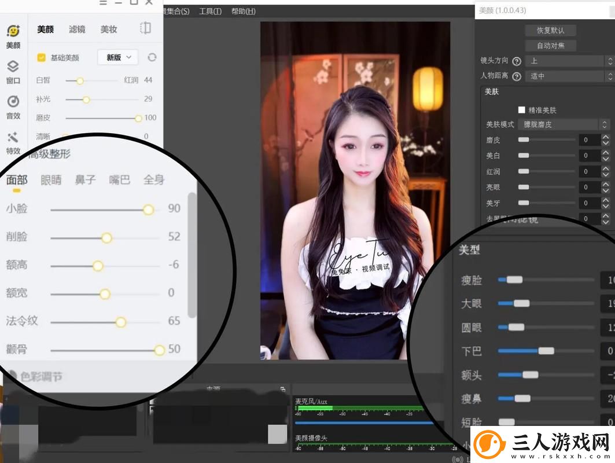Click the 瘦鼻 slider handle
The height and width of the screenshot is (463, 615).
pos(522,398)
